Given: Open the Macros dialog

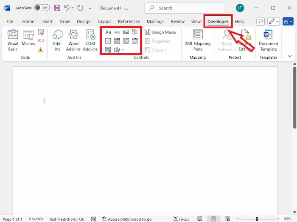Looking at the screenshot, I should pyautogui.click(x=28, y=40).
